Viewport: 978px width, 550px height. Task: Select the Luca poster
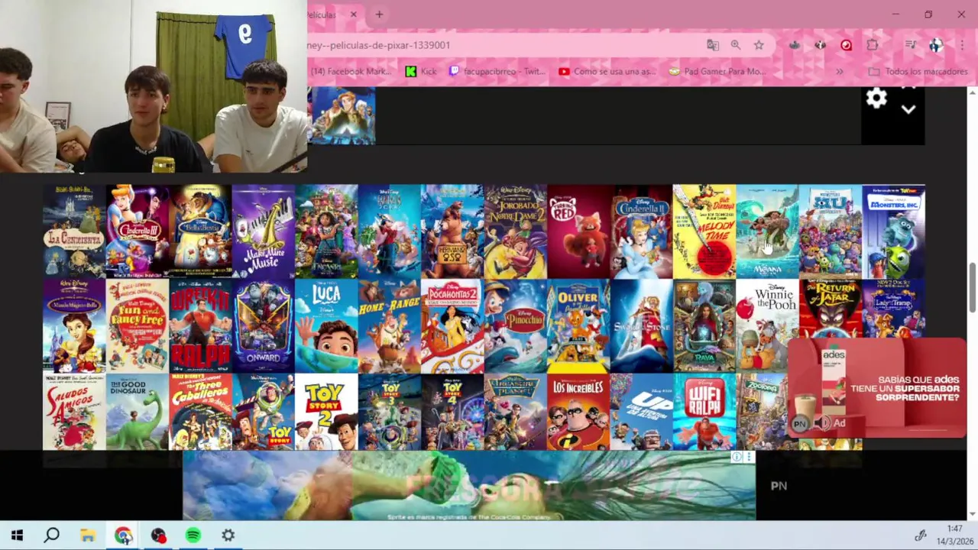(x=326, y=325)
